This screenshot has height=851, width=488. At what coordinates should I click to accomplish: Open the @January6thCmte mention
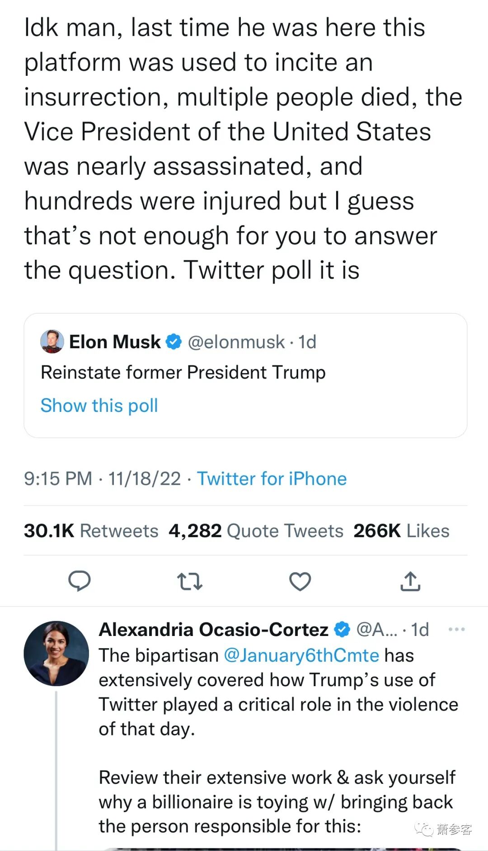tap(301, 655)
